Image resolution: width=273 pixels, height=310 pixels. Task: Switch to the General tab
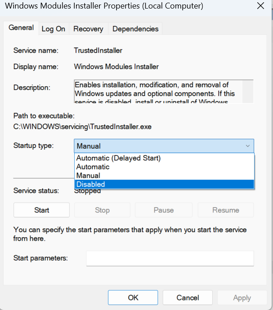(x=21, y=28)
